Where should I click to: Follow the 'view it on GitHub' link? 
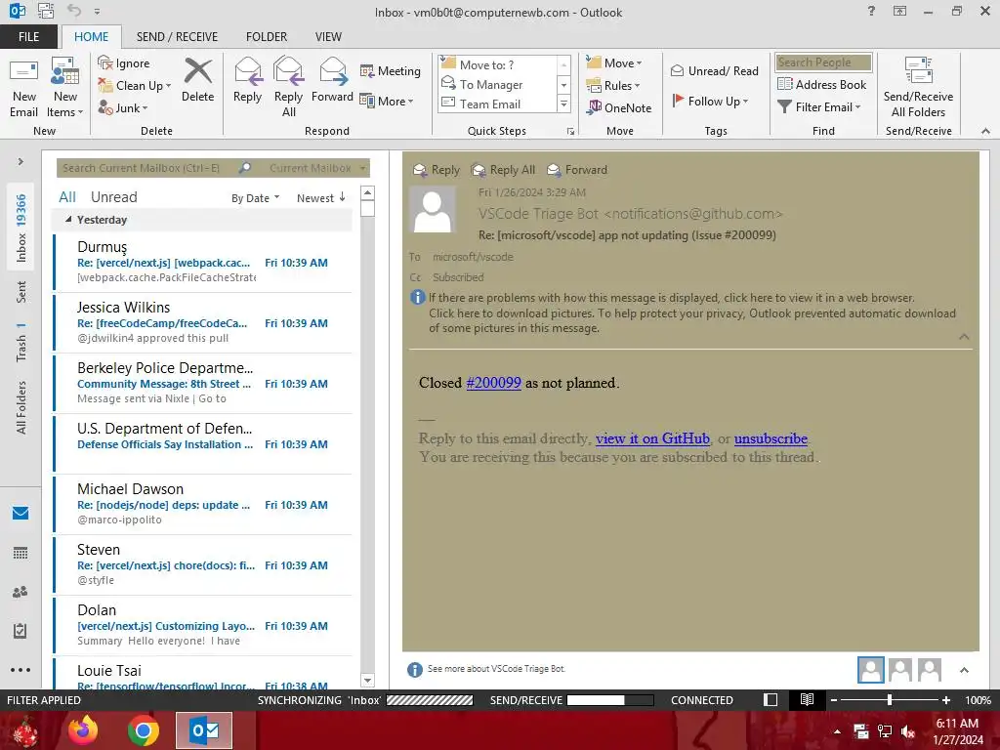click(652, 438)
